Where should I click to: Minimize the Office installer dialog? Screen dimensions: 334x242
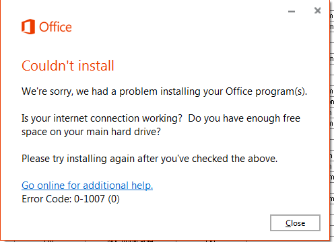point(292,11)
